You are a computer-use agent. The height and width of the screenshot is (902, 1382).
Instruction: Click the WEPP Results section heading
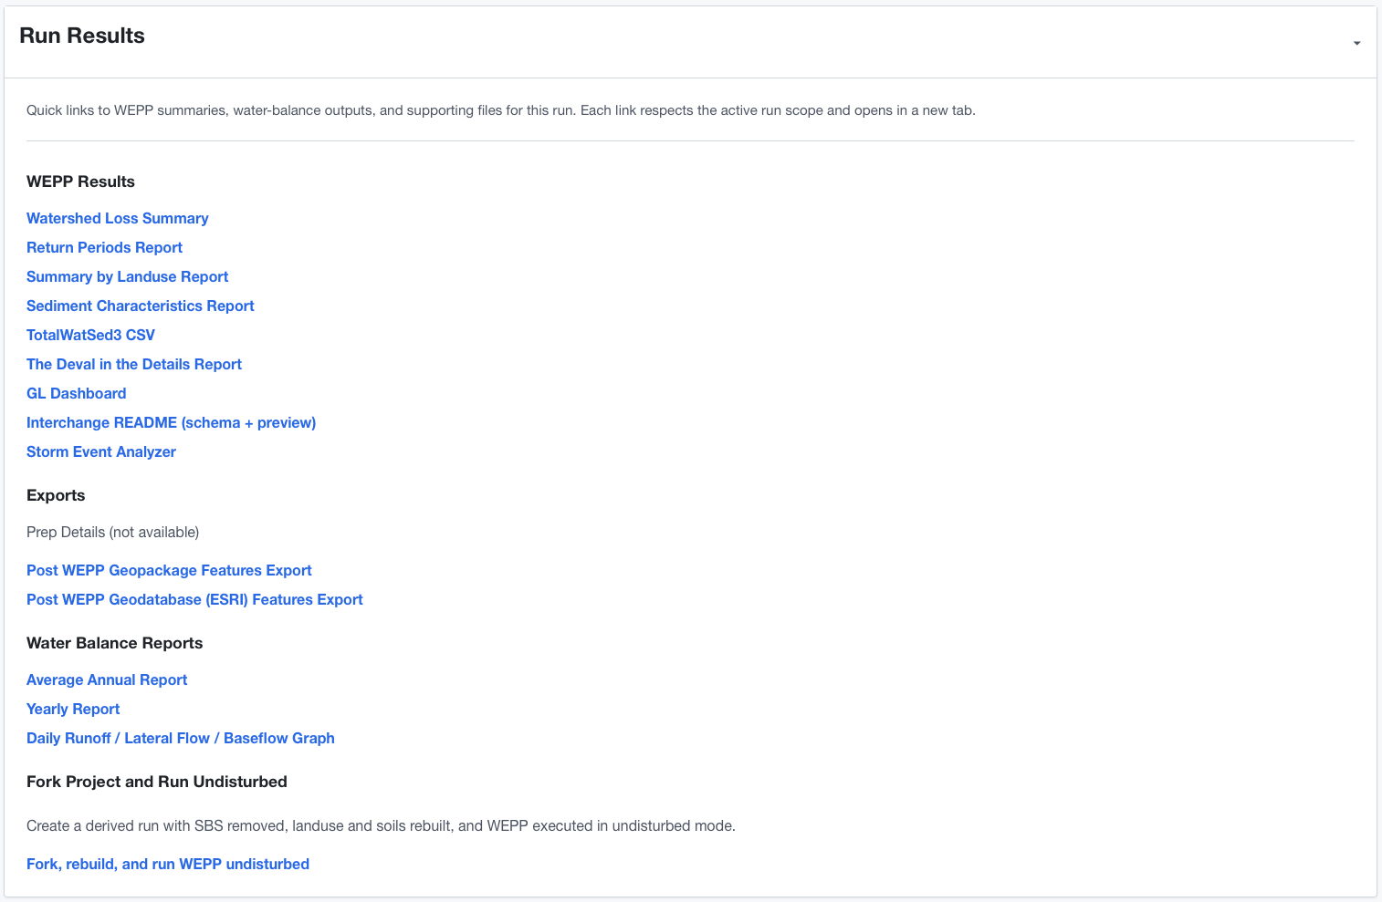(x=80, y=181)
